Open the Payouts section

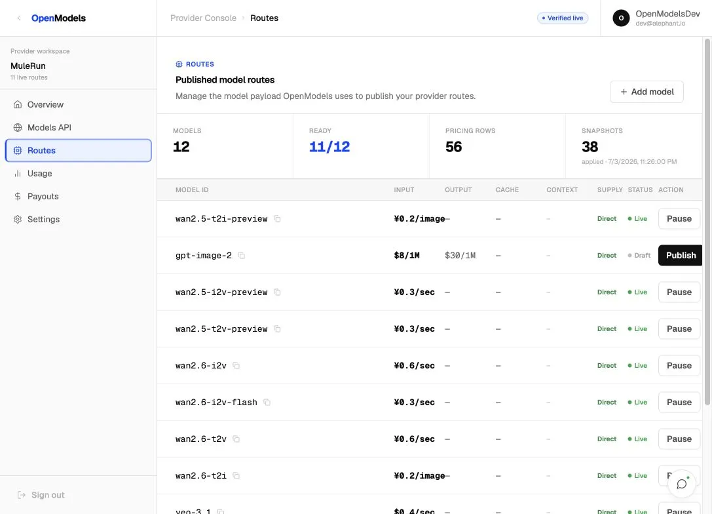click(x=78, y=196)
